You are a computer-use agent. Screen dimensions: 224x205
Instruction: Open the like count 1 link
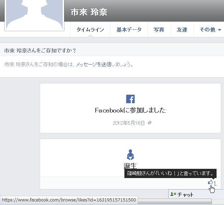[x=215, y=183]
